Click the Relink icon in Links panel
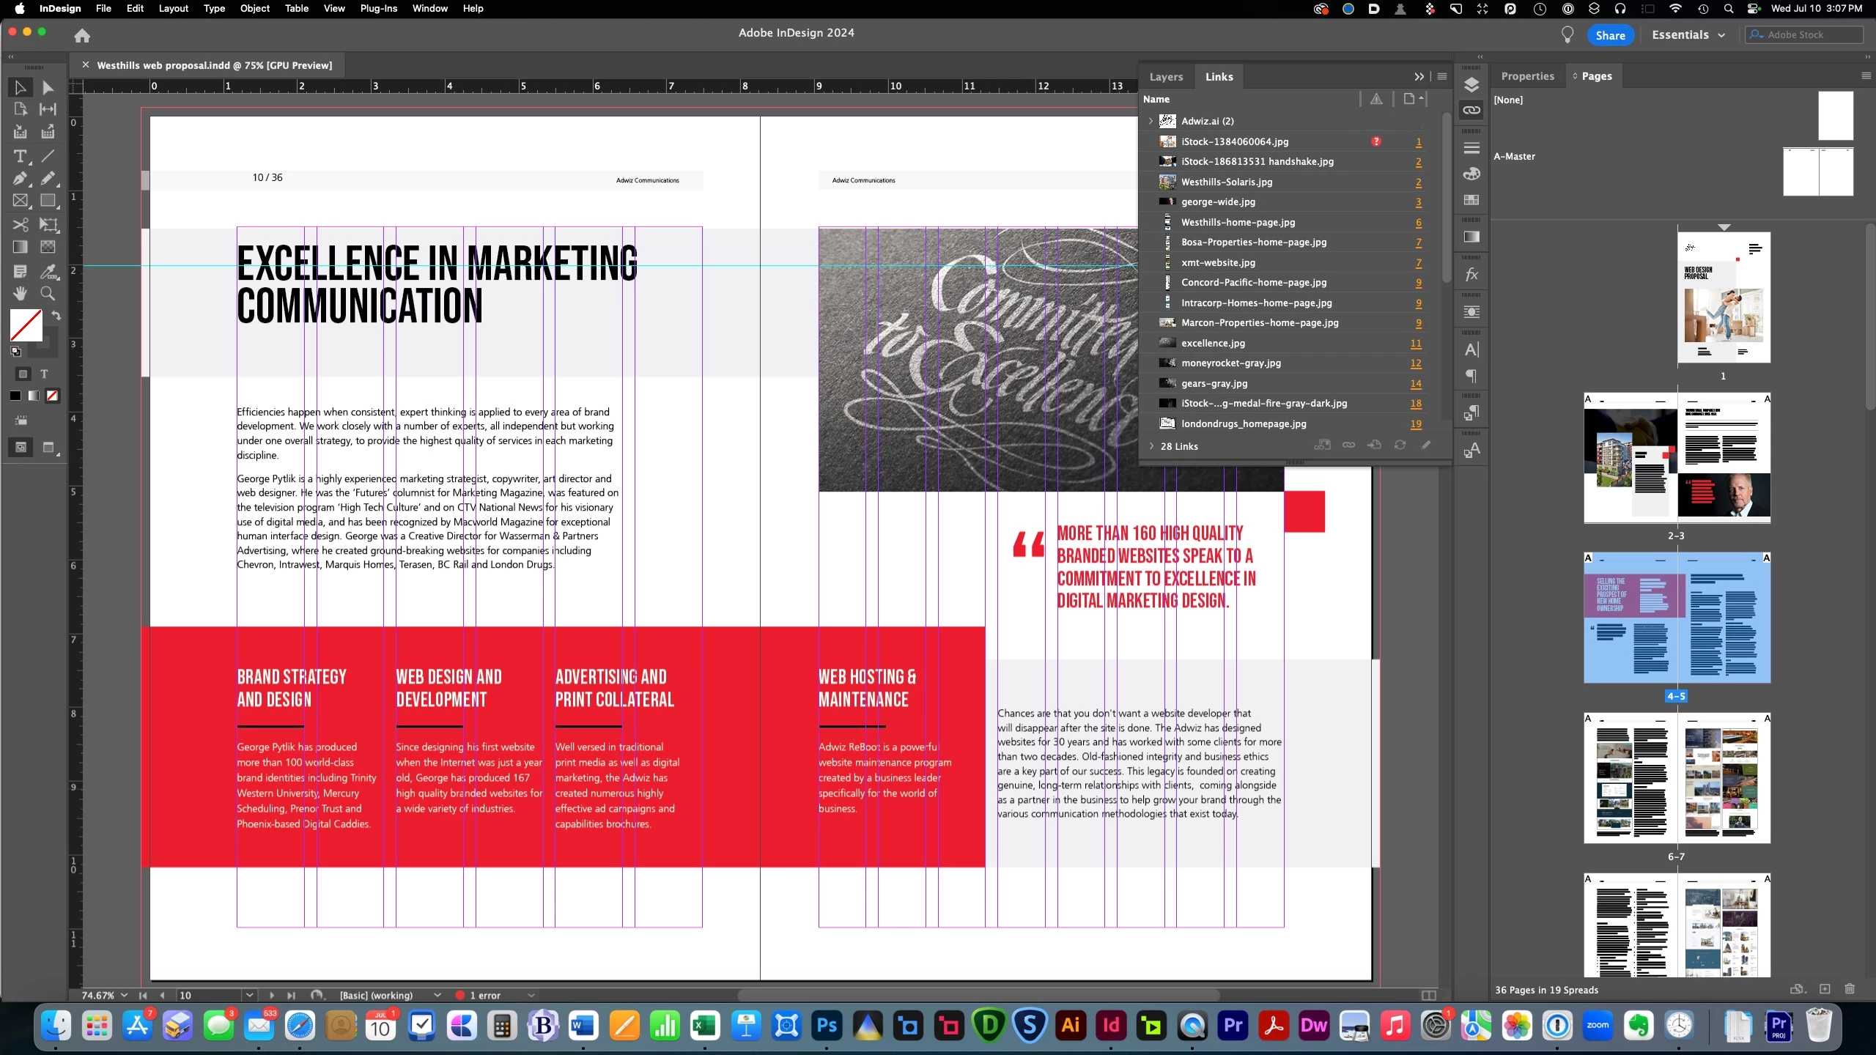The width and height of the screenshot is (1876, 1055). tap(1348, 445)
